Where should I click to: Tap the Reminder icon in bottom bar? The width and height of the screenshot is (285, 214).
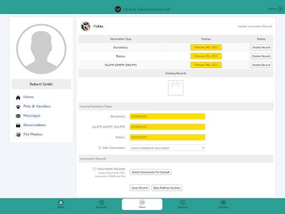[x=101, y=202]
